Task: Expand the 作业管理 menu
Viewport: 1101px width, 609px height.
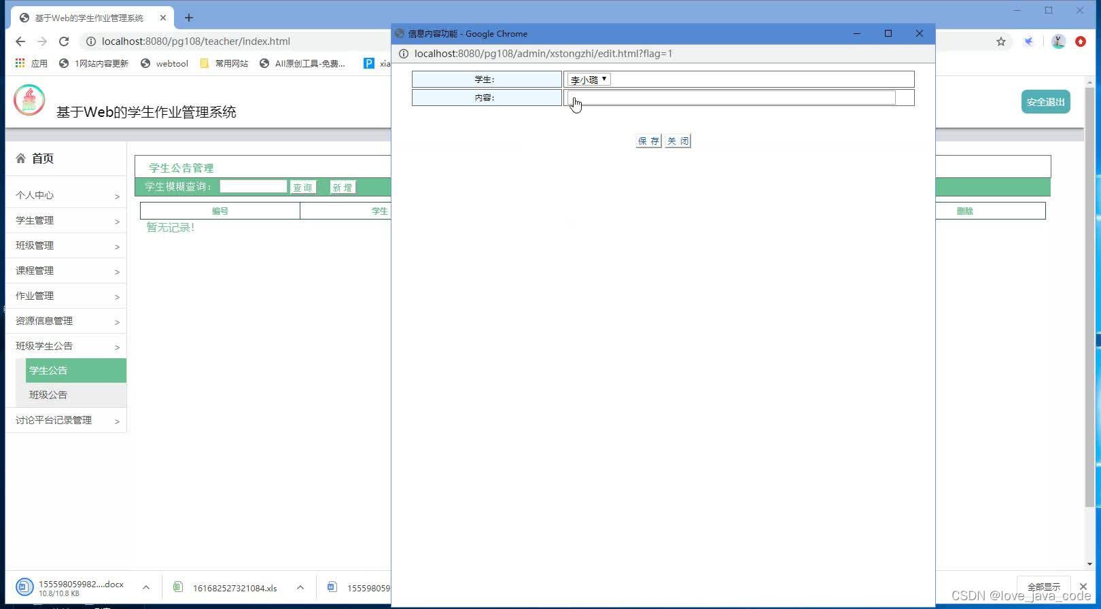Action: [66, 296]
